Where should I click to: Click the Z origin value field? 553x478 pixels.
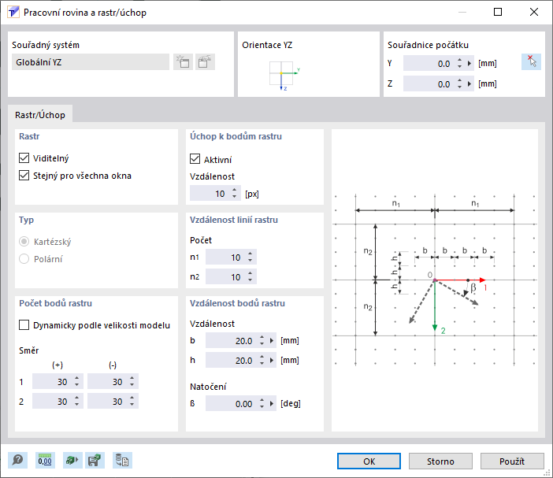[x=429, y=84]
